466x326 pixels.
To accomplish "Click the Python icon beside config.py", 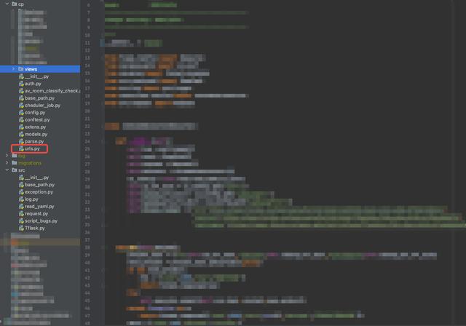I will point(21,113).
